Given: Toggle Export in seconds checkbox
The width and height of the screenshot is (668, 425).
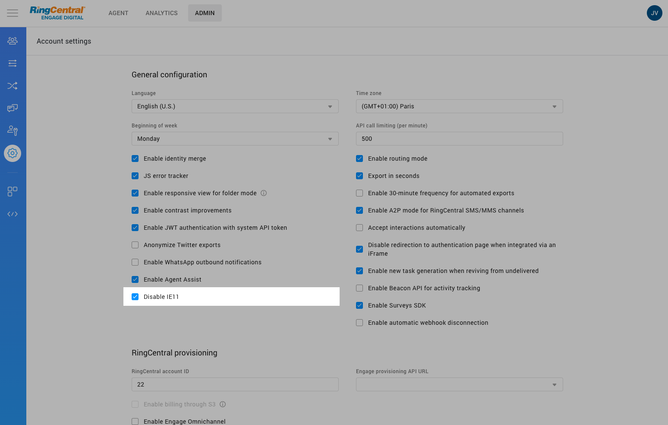Looking at the screenshot, I should pos(359,176).
